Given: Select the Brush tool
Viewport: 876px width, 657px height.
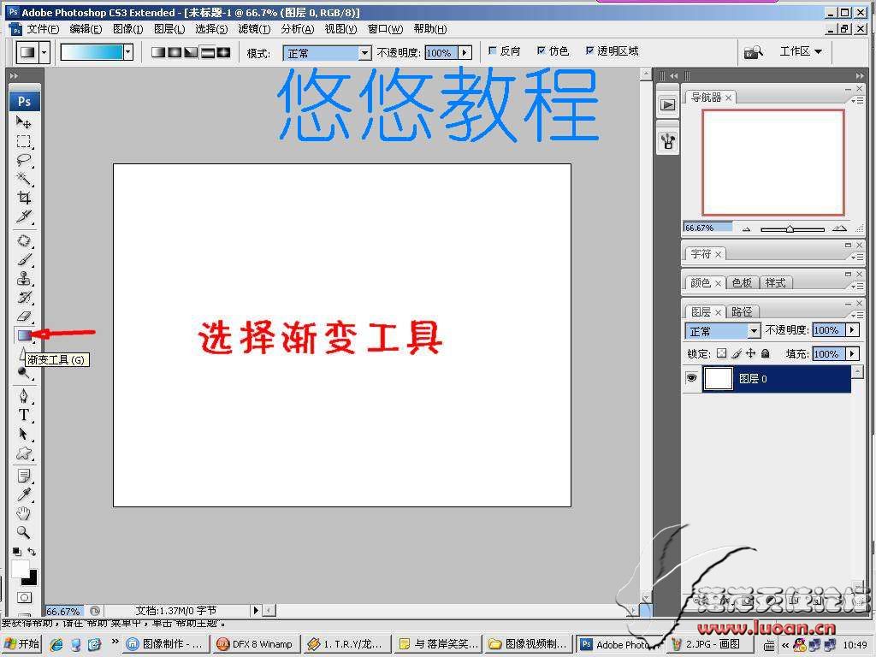Looking at the screenshot, I should 23,259.
